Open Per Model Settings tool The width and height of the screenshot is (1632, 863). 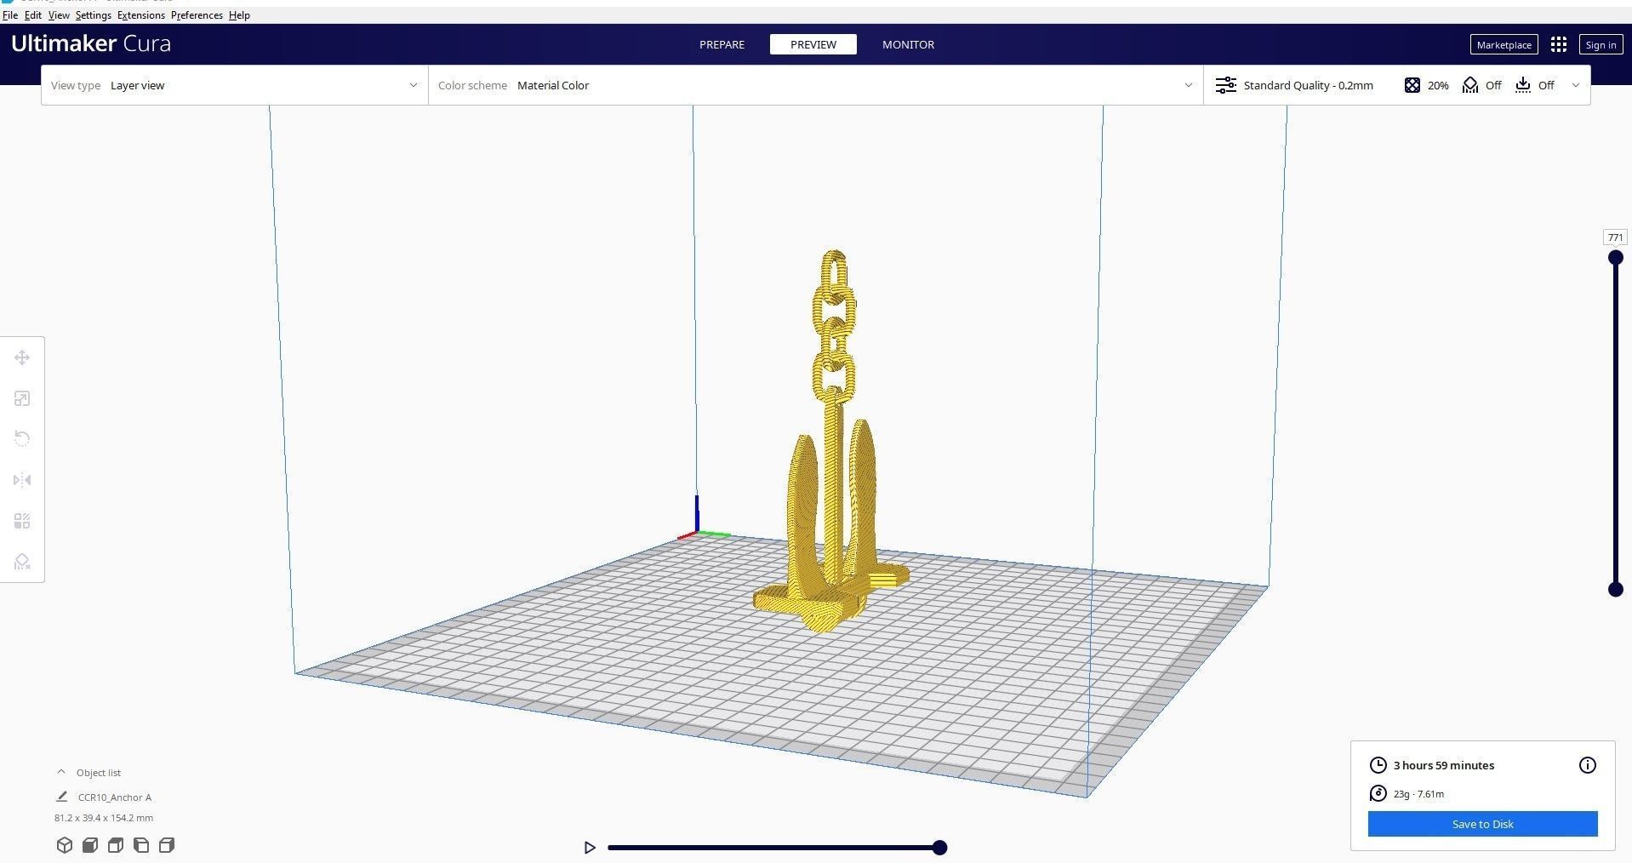pyautogui.click(x=22, y=521)
